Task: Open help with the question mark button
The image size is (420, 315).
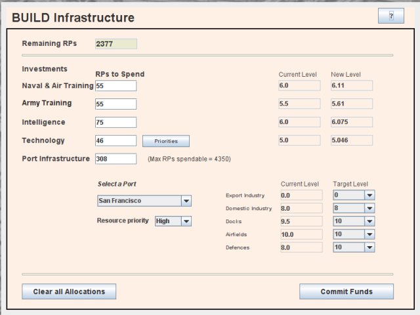Action: pos(391,17)
